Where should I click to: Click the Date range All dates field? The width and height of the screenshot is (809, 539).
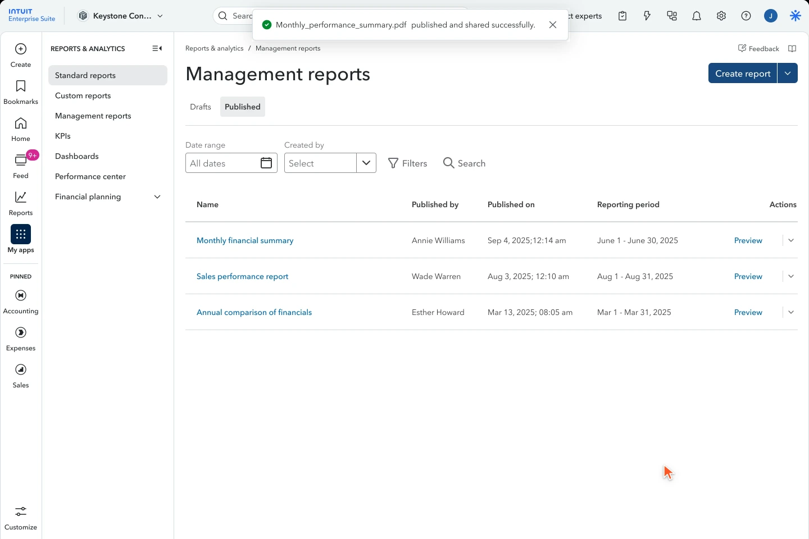click(231, 163)
